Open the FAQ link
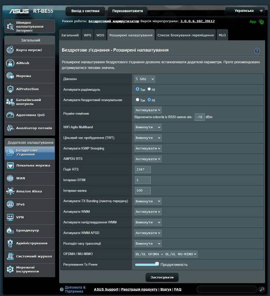 [x=177, y=290]
